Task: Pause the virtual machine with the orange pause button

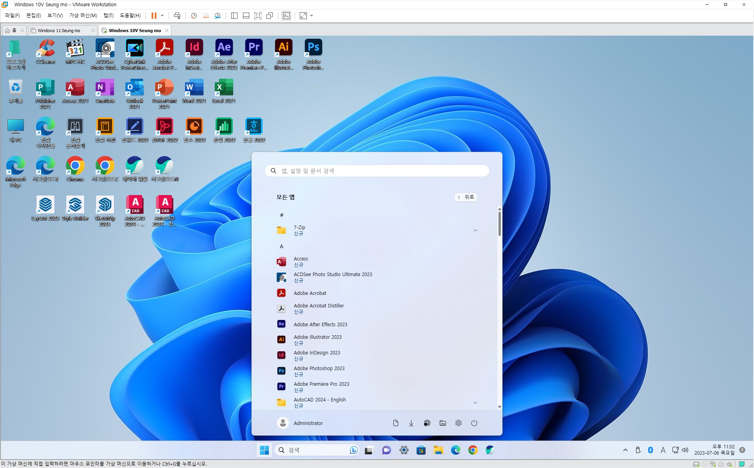Action: click(154, 16)
